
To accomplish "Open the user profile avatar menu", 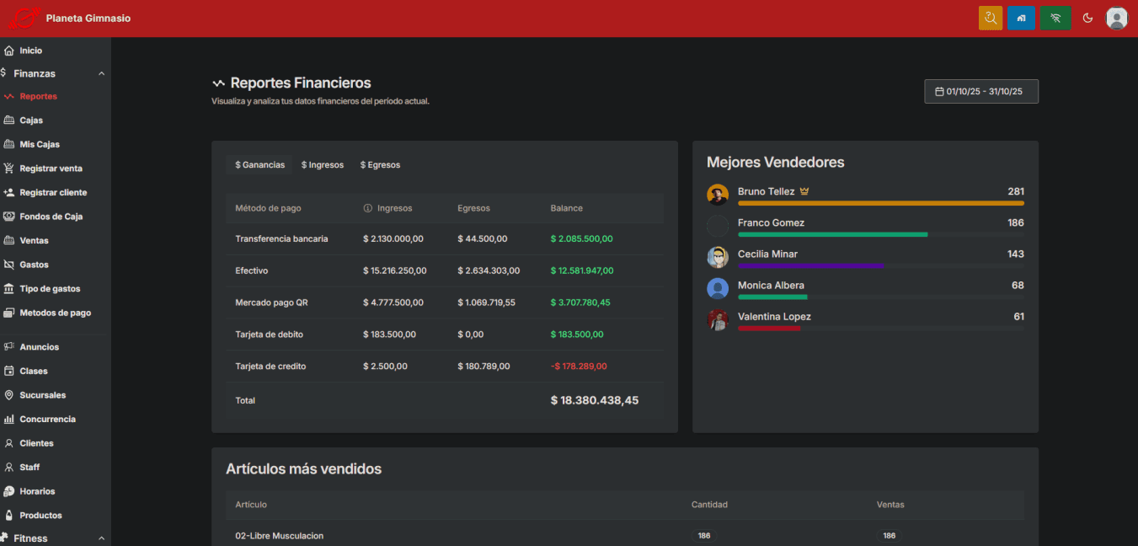I will click(x=1116, y=18).
